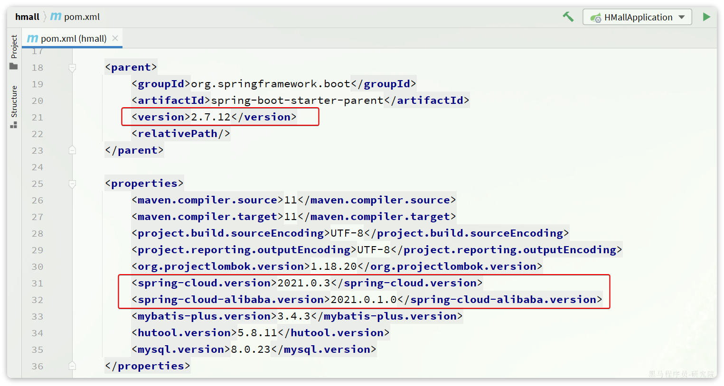This screenshot has height=386, width=724.
Task: Click fold end marker at line 36
Action: 72,366
